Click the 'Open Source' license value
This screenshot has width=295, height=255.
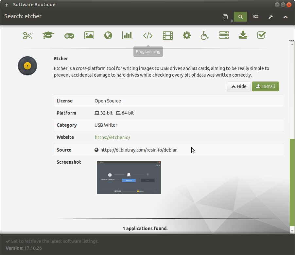point(108,101)
